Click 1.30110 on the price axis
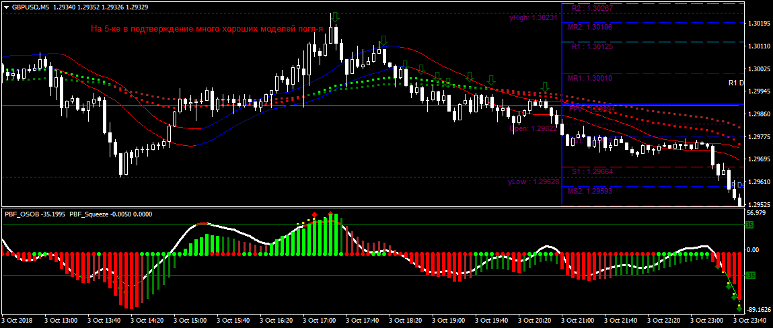Image resolution: width=773 pixels, height=328 pixels. 759,46
